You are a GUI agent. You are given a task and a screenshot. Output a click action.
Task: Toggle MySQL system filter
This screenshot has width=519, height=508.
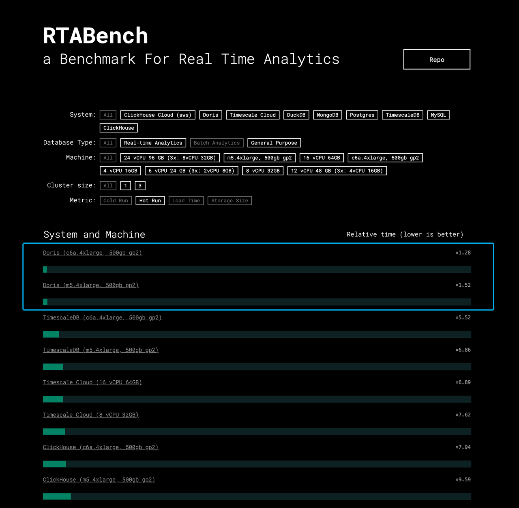click(x=438, y=115)
